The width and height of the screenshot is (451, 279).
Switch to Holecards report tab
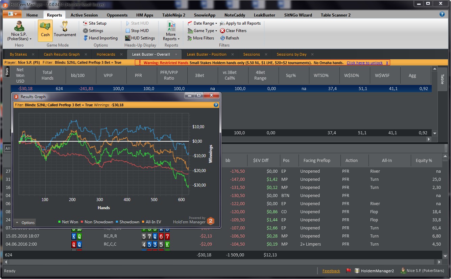pyautogui.click(x=106, y=54)
